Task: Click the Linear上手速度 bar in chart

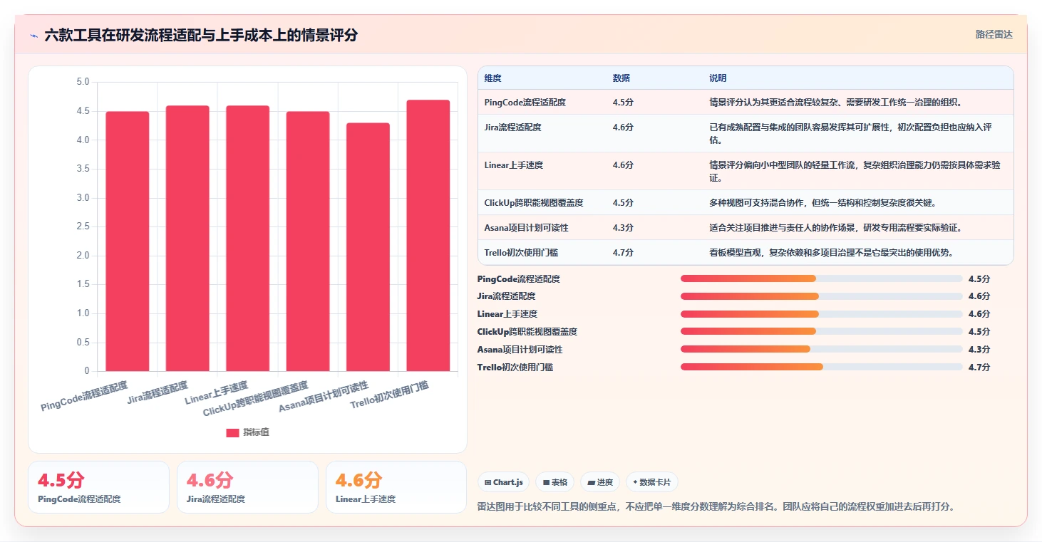Action: tap(247, 239)
